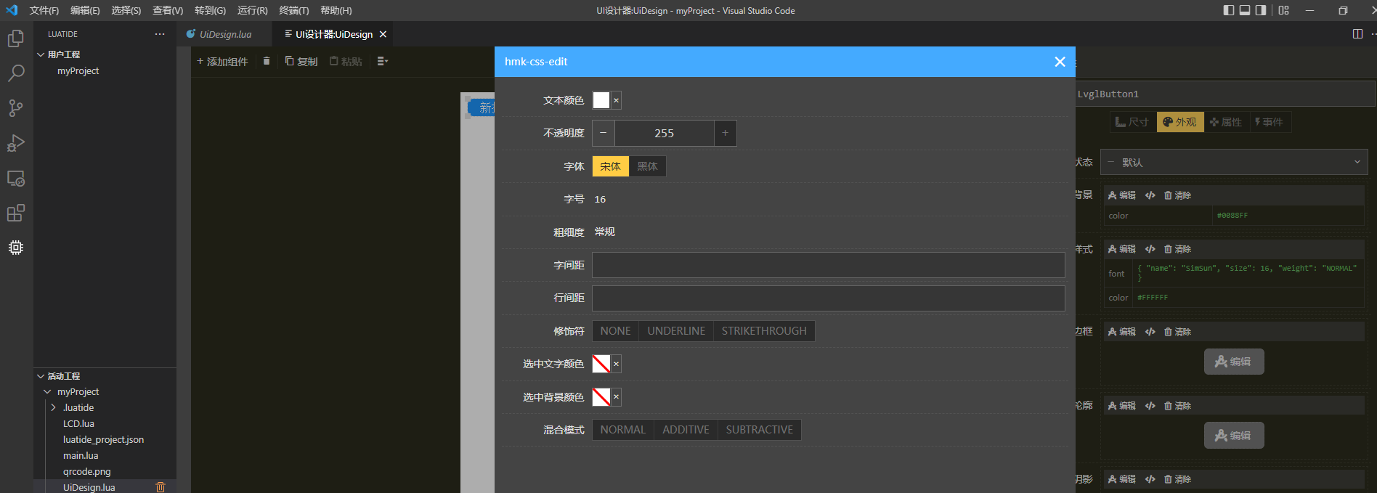Select UNDERLINE text decoration
This screenshot has height=493, width=1377.
pyautogui.click(x=676, y=331)
